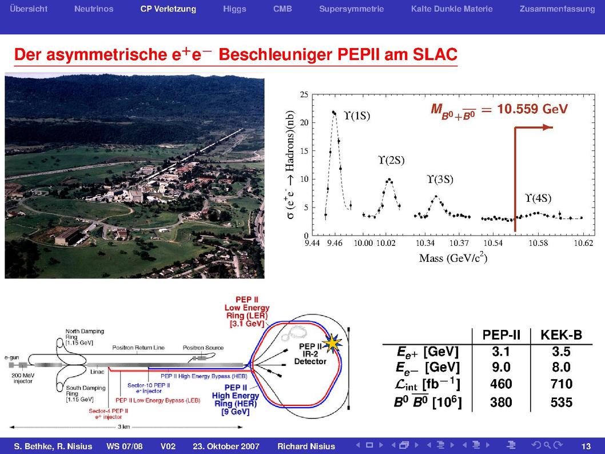Click table value 535
The height and width of the screenshot is (454, 605).
click(x=562, y=403)
